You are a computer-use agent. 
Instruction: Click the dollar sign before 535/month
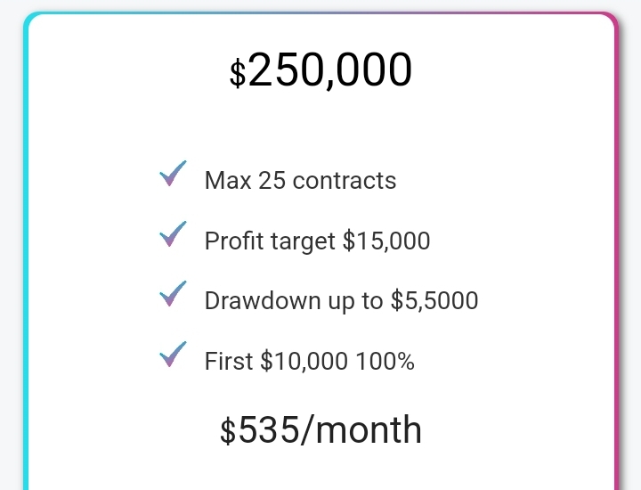click(228, 432)
